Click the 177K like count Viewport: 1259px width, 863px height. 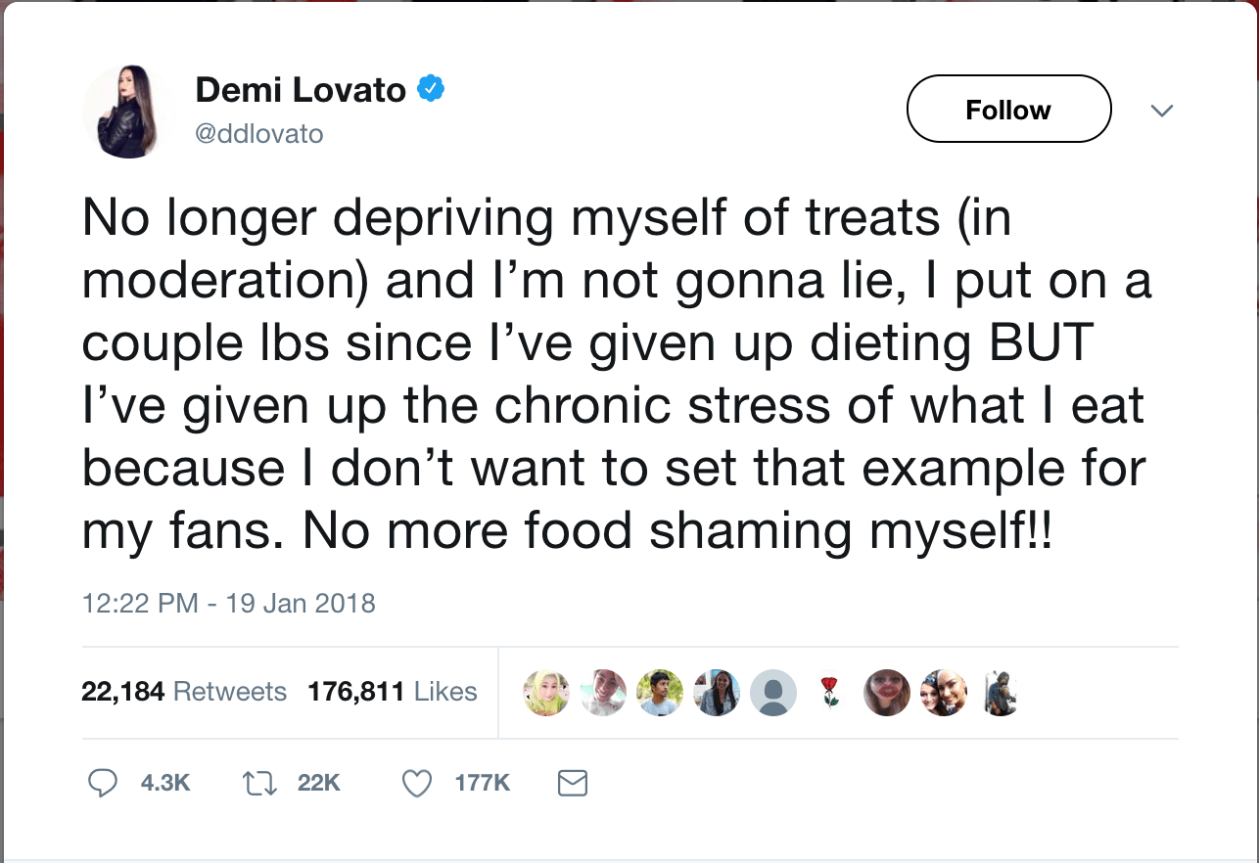483,783
